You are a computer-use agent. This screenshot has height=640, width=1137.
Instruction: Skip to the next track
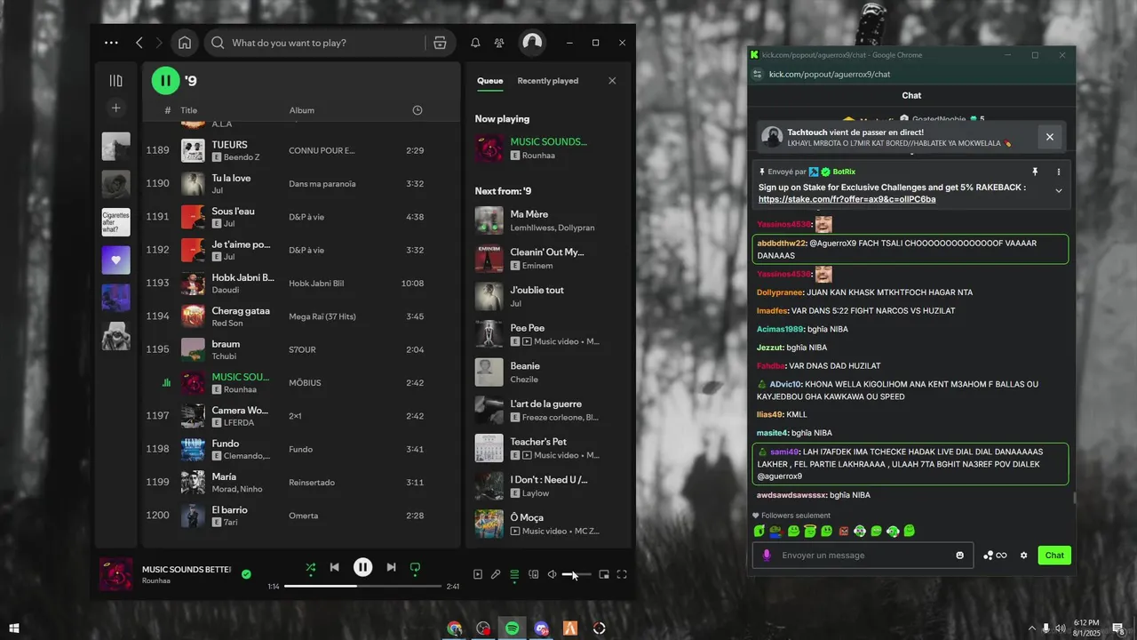click(x=391, y=567)
